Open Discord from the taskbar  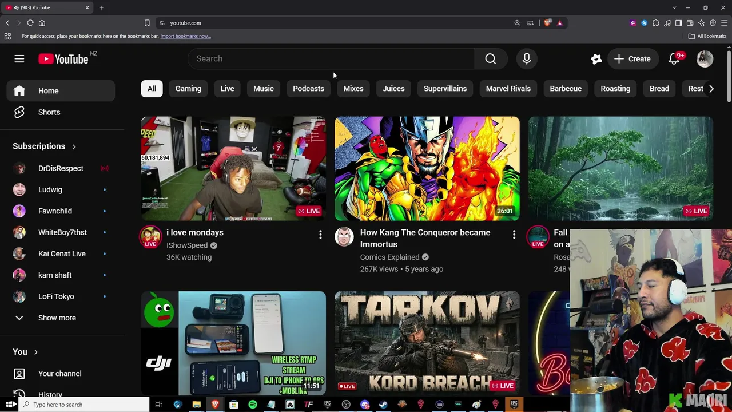click(x=365, y=405)
